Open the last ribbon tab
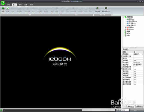 click(32, 5)
